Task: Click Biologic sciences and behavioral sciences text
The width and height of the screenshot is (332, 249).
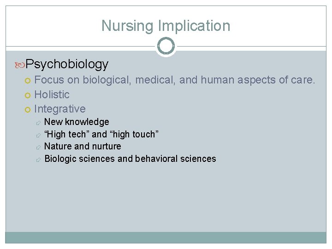Action: (130, 159)
